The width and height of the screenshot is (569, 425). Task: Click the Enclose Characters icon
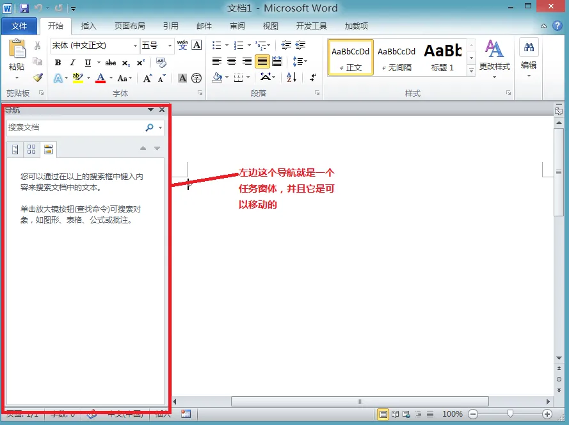[196, 78]
